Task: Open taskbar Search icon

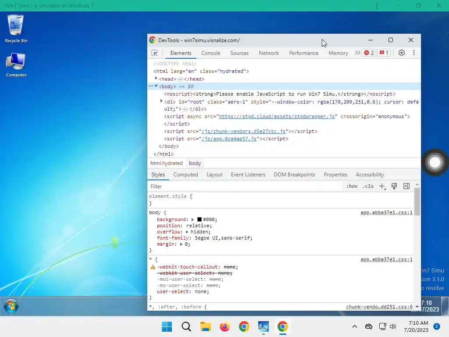Action: tap(186, 326)
